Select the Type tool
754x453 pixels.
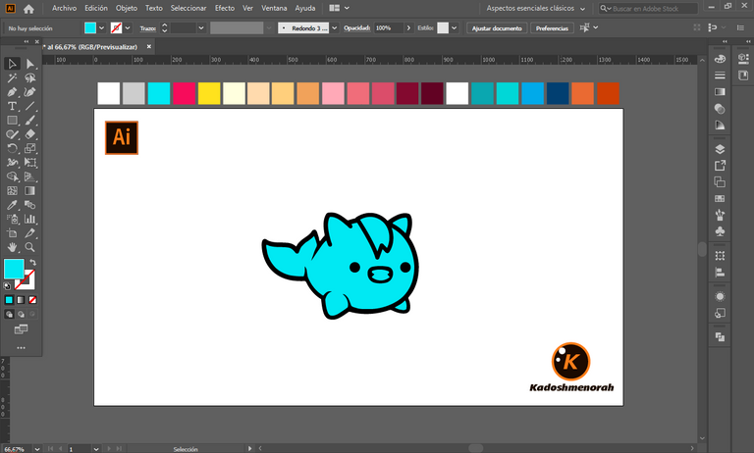[x=12, y=106]
